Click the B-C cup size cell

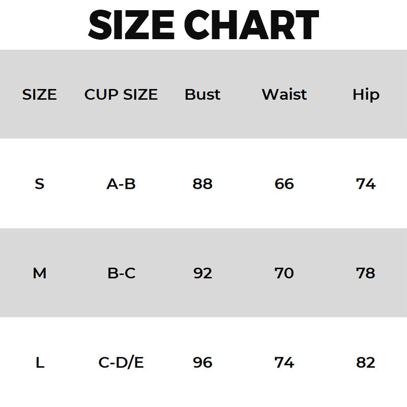click(x=121, y=273)
